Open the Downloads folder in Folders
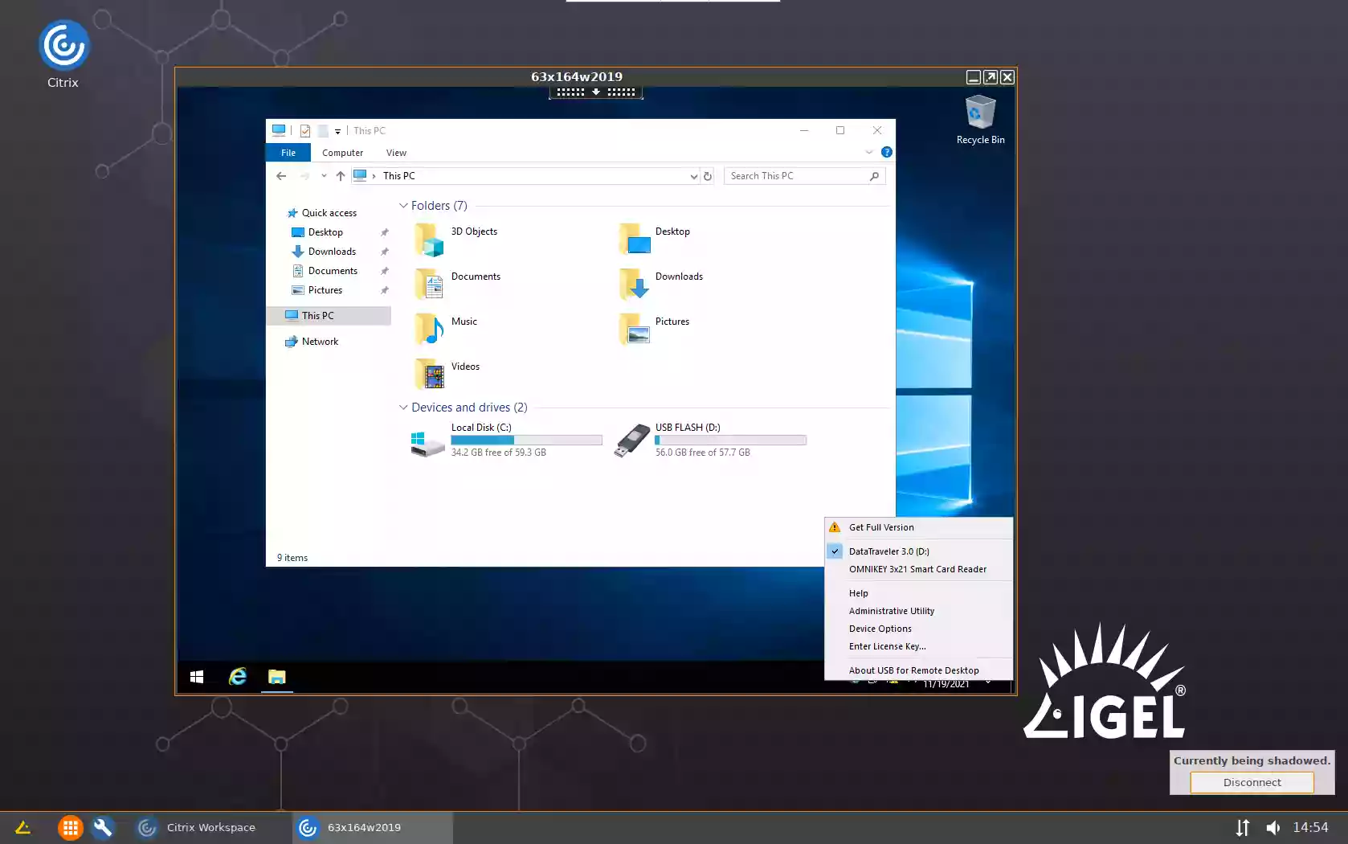Image resolution: width=1348 pixels, height=844 pixels. (661, 285)
